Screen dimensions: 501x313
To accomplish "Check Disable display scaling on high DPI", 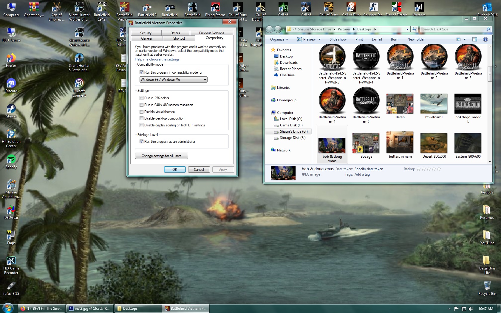I will [x=142, y=125].
